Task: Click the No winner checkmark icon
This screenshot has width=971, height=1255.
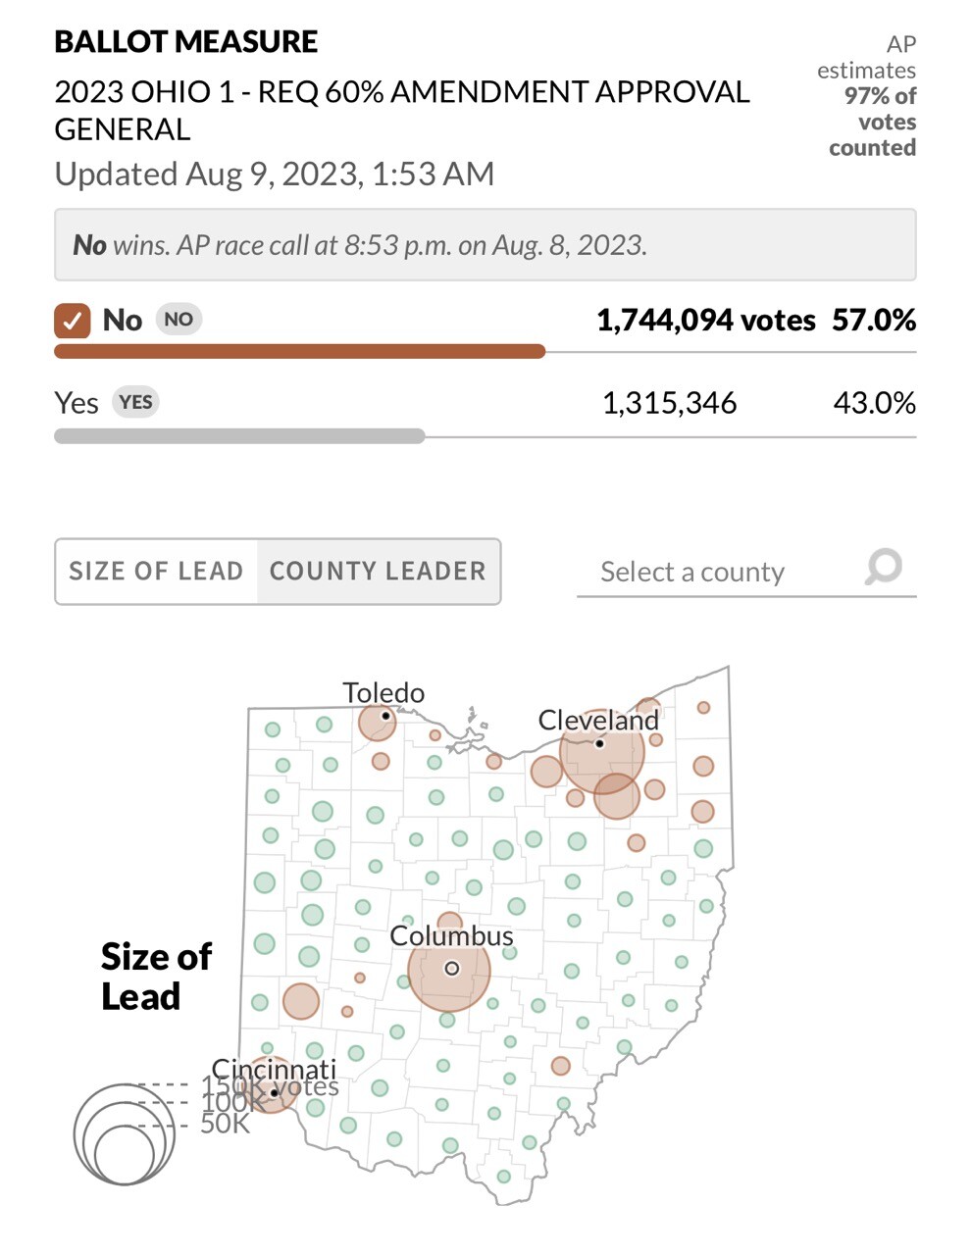Action: coord(72,321)
